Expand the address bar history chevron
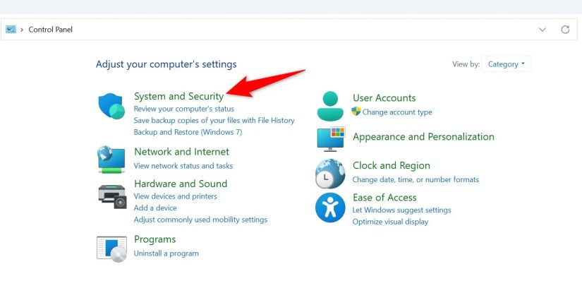The image size is (582, 293). 542,30
